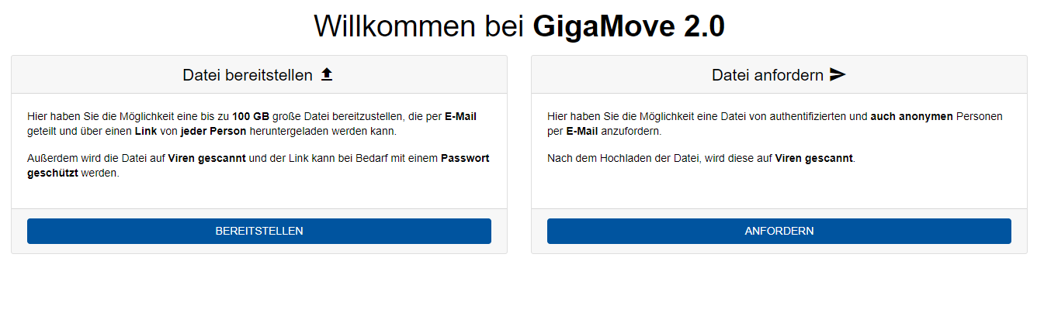
Task: Click bold E-Mail in the upload card
Action: point(460,116)
